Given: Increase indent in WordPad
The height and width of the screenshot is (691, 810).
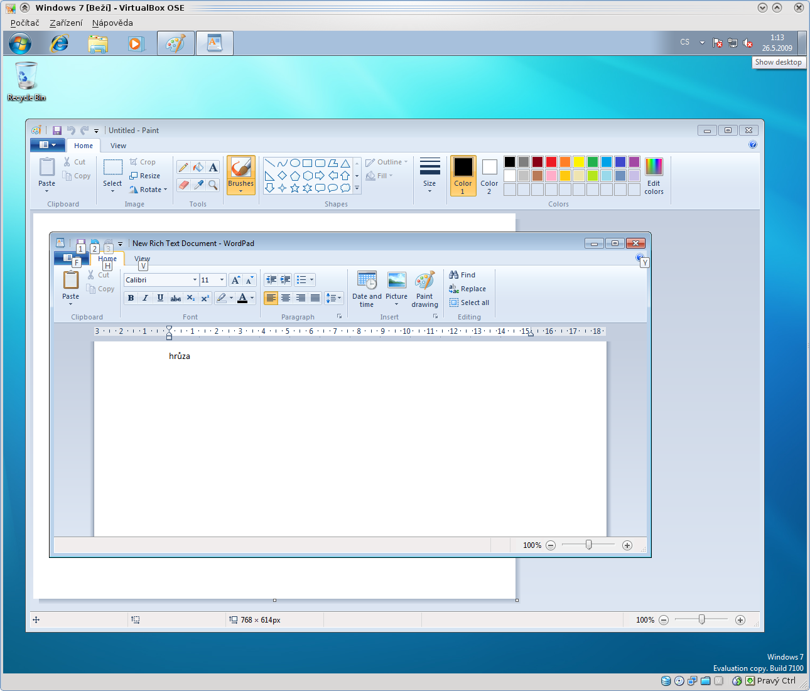Looking at the screenshot, I should tap(286, 280).
